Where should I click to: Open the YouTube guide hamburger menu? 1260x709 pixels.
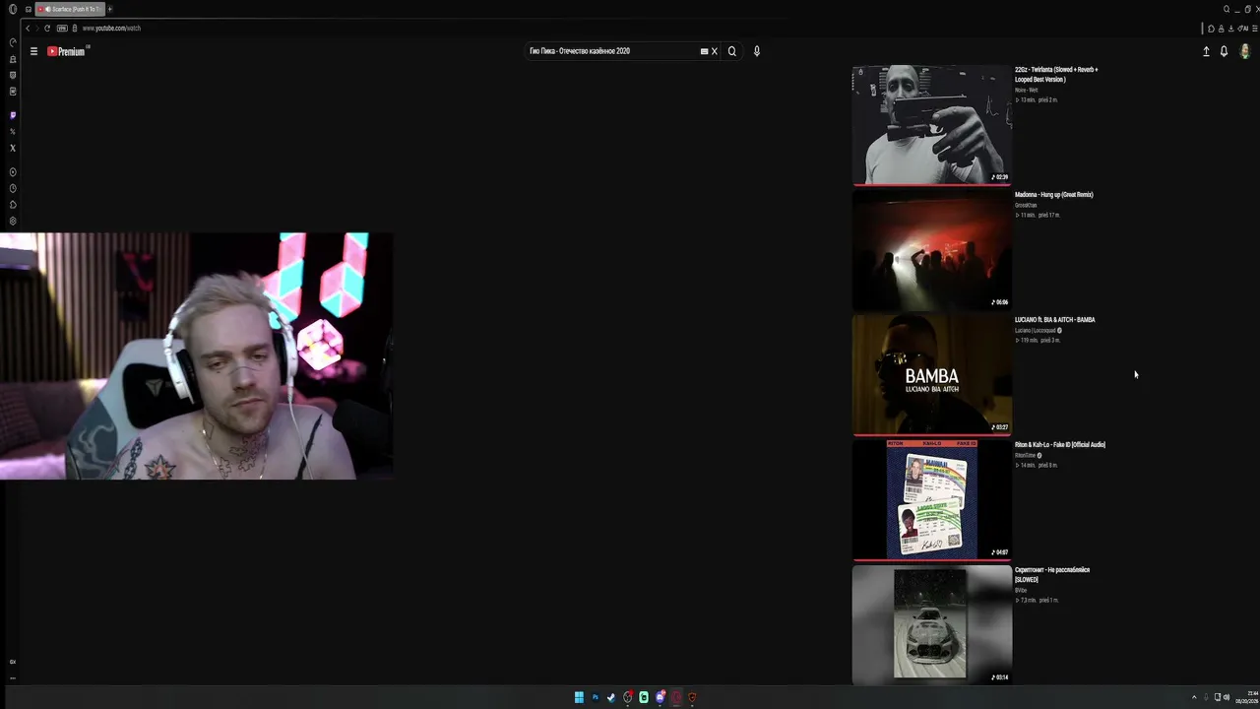33,51
